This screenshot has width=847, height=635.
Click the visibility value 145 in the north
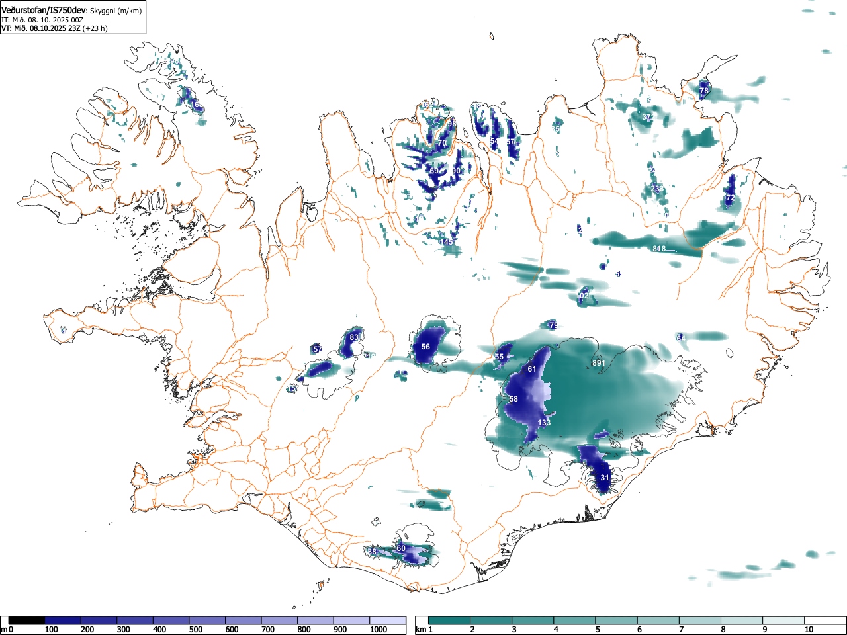(447, 243)
